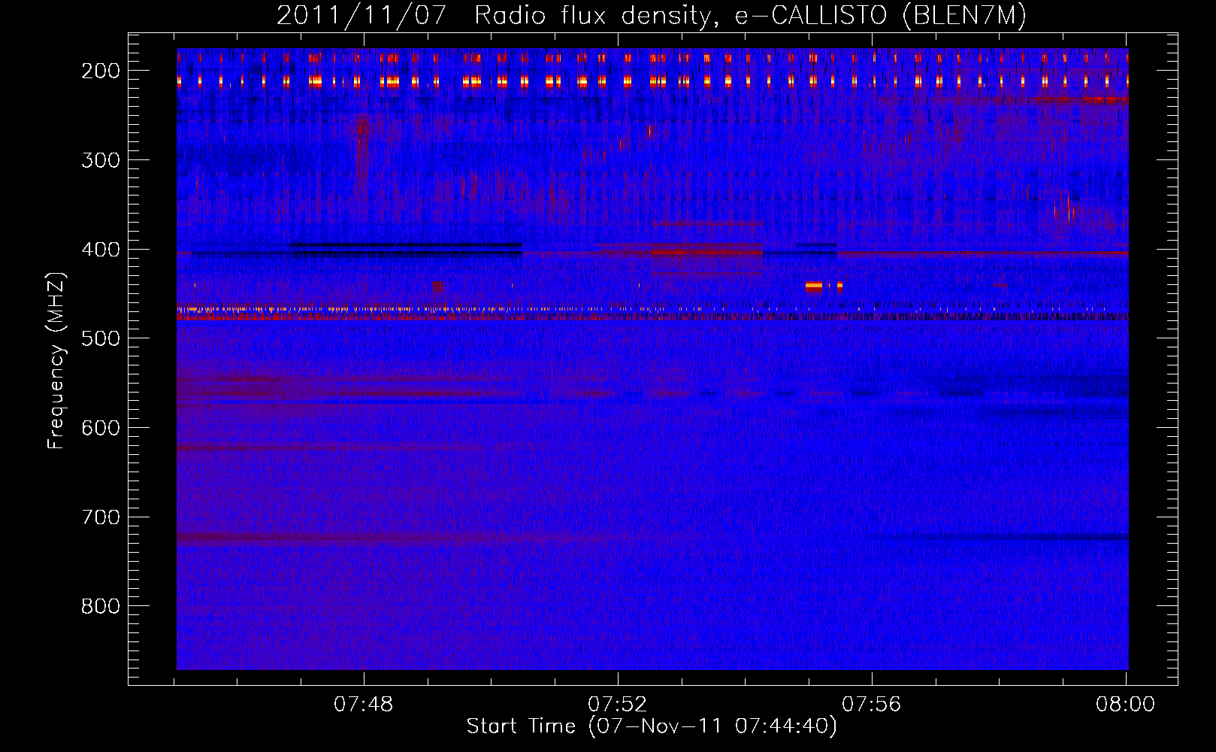Click the 700 frequency tick label
Image resolution: width=1216 pixels, height=752 pixels.
101,517
